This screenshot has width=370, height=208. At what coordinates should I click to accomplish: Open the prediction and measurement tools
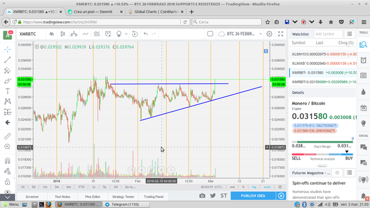[x=8, y=112]
